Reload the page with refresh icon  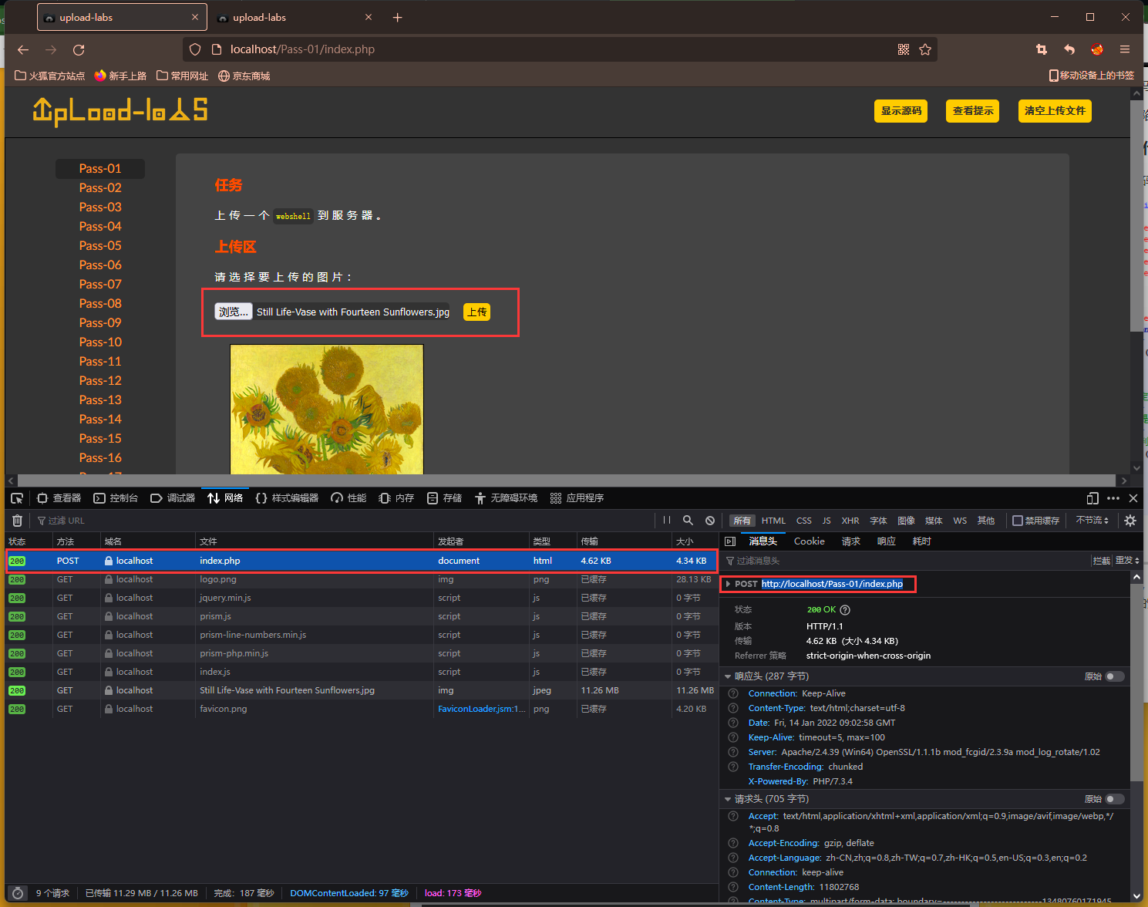[x=79, y=49]
